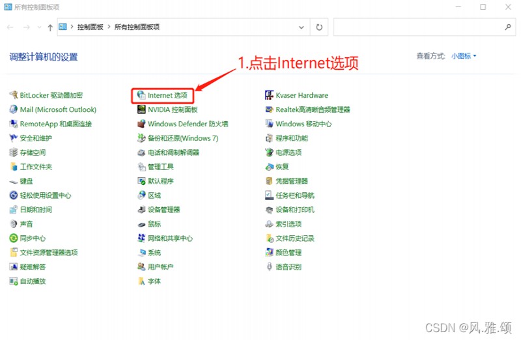The image size is (521, 340).
Task: Click the NVIDIA 控制面板 icon
Action: click(141, 109)
